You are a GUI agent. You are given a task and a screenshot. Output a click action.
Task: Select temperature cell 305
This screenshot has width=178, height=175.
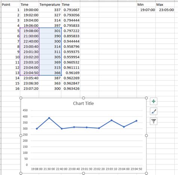pyautogui.click(x=50, y=57)
